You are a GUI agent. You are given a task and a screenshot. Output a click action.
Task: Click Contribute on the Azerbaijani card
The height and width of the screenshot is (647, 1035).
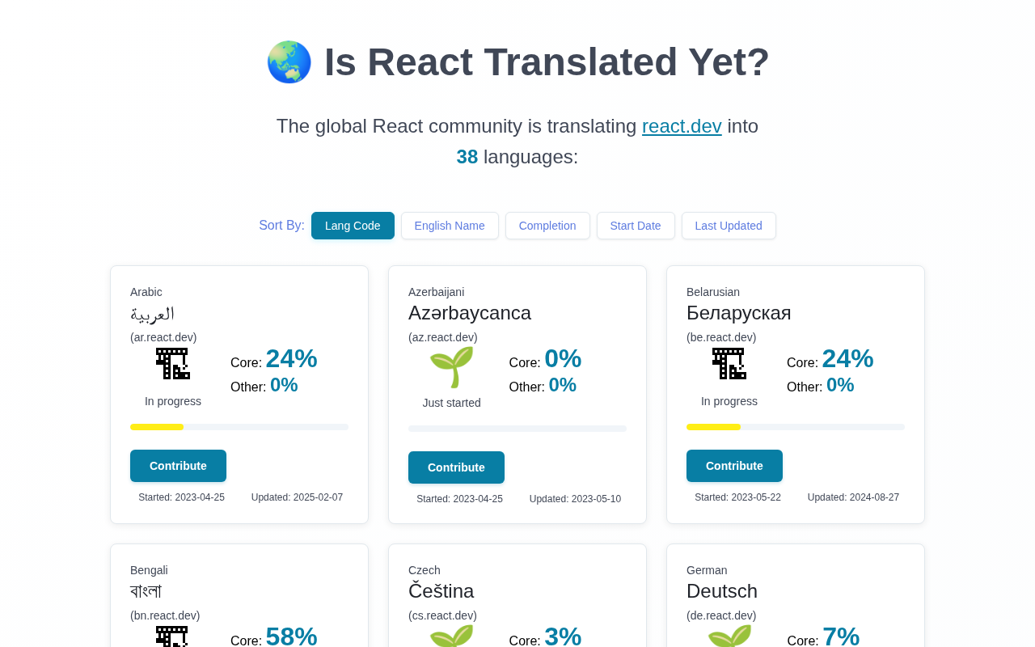tap(456, 467)
